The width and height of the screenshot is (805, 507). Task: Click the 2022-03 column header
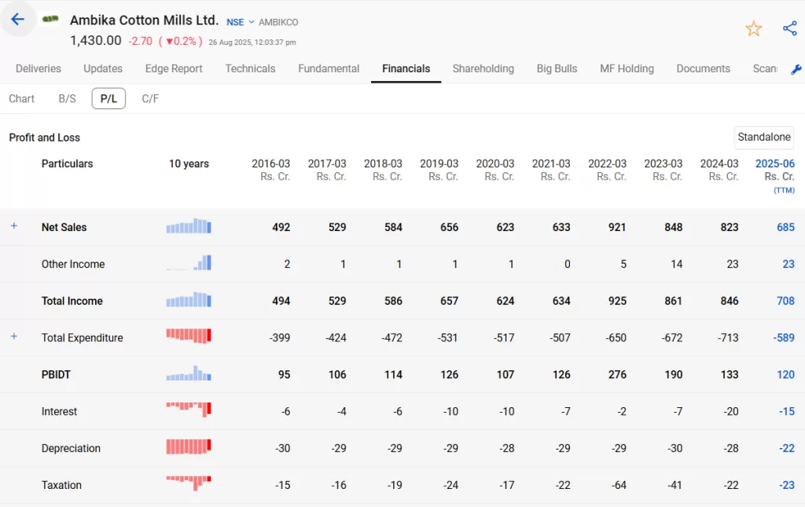pos(608,170)
